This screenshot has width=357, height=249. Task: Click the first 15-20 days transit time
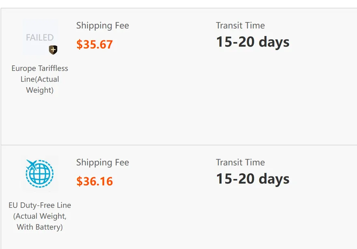(253, 42)
